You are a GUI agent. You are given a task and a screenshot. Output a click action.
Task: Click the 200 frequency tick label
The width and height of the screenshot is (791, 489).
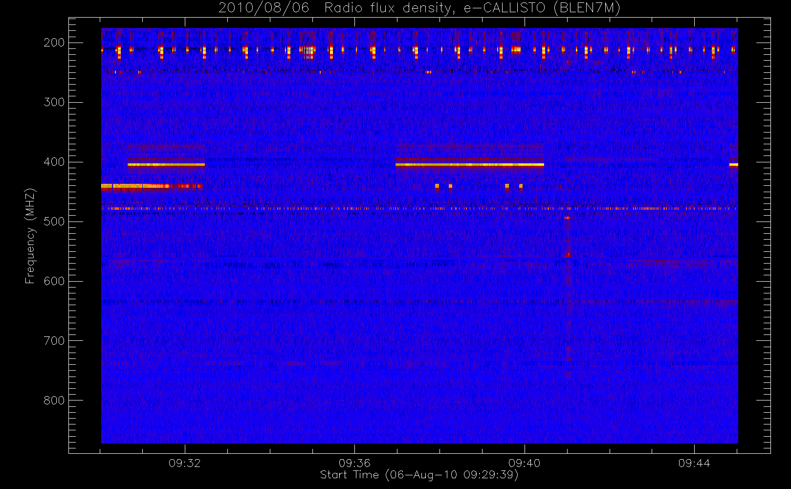(x=54, y=43)
